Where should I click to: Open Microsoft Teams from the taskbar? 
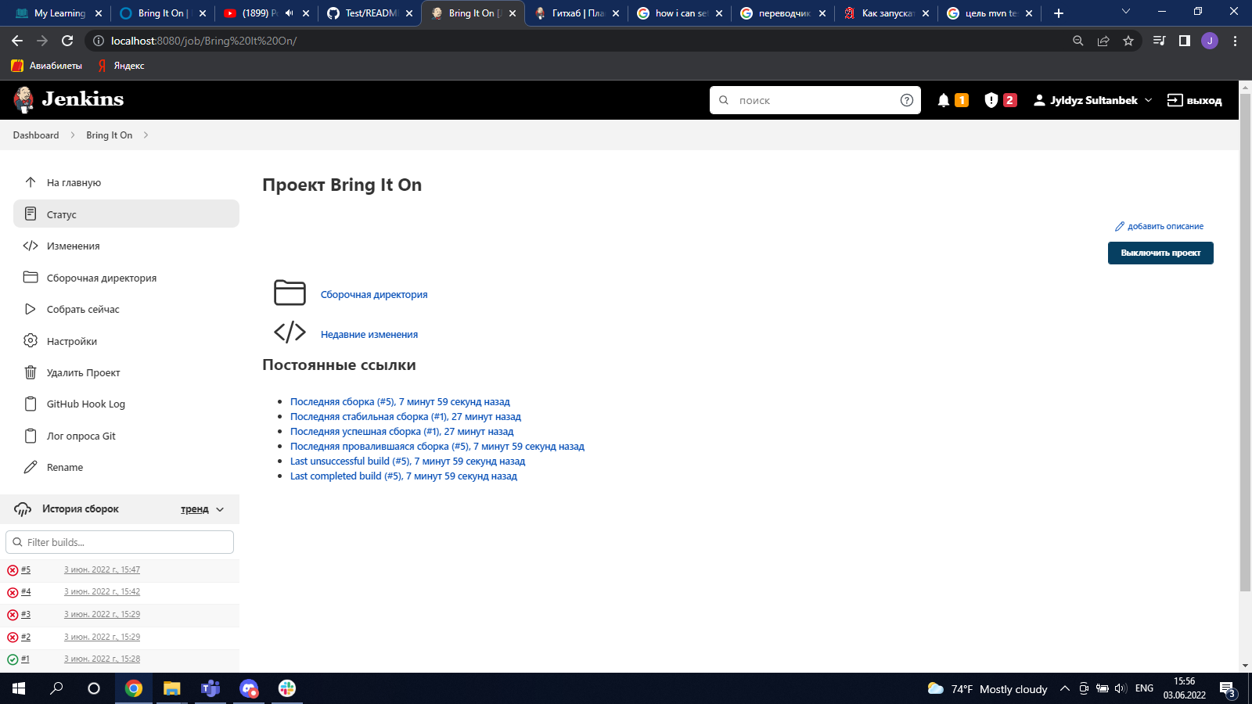(x=210, y=688)
